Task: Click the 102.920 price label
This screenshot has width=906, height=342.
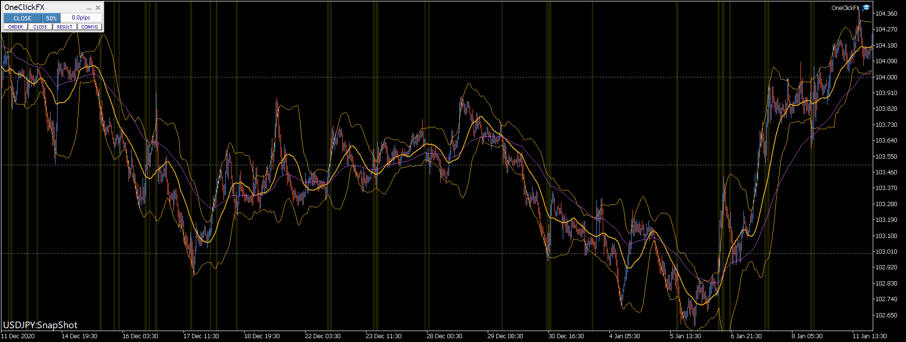Action: pos(887,267)
